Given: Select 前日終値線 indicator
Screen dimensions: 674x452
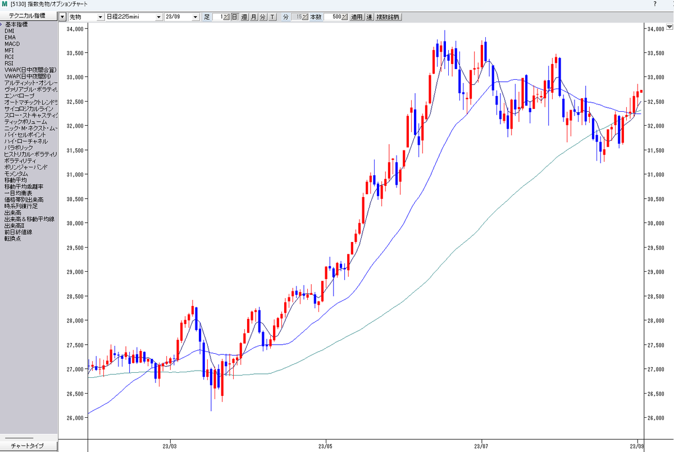Looking at the screenshot, I should coord(18,232).
